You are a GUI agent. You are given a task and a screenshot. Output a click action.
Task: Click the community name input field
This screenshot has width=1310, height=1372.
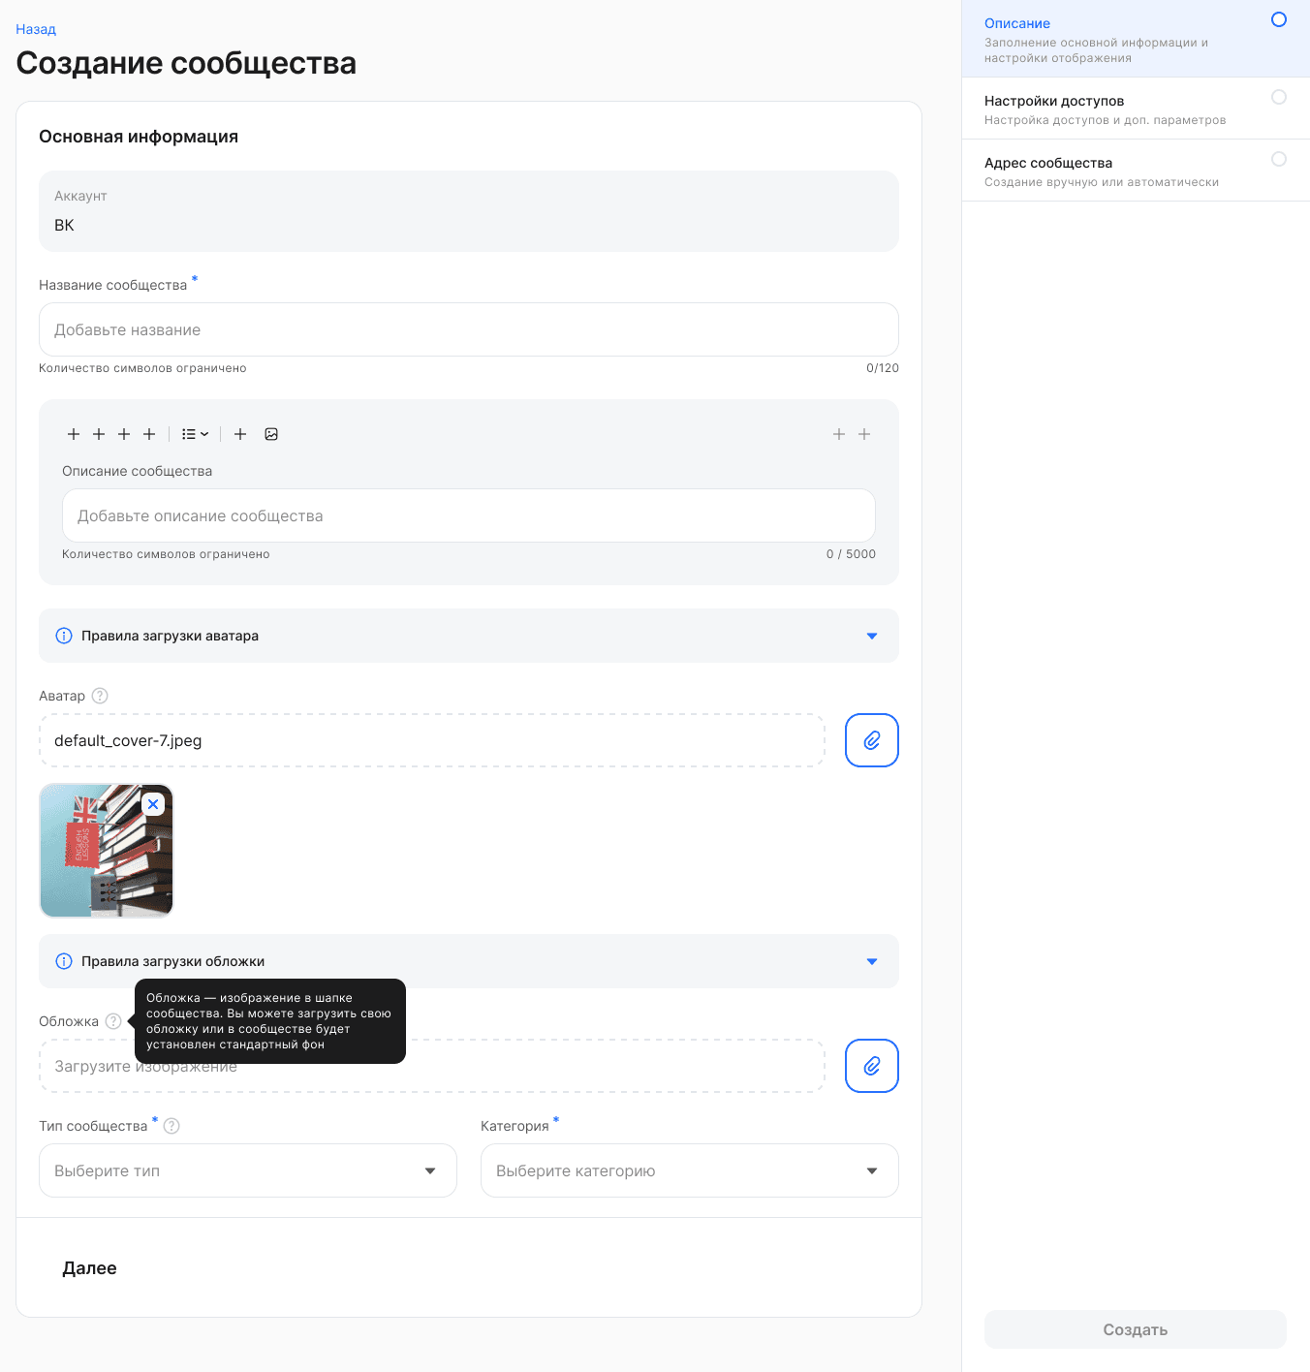pyautogui.click(x=469, y=329)
